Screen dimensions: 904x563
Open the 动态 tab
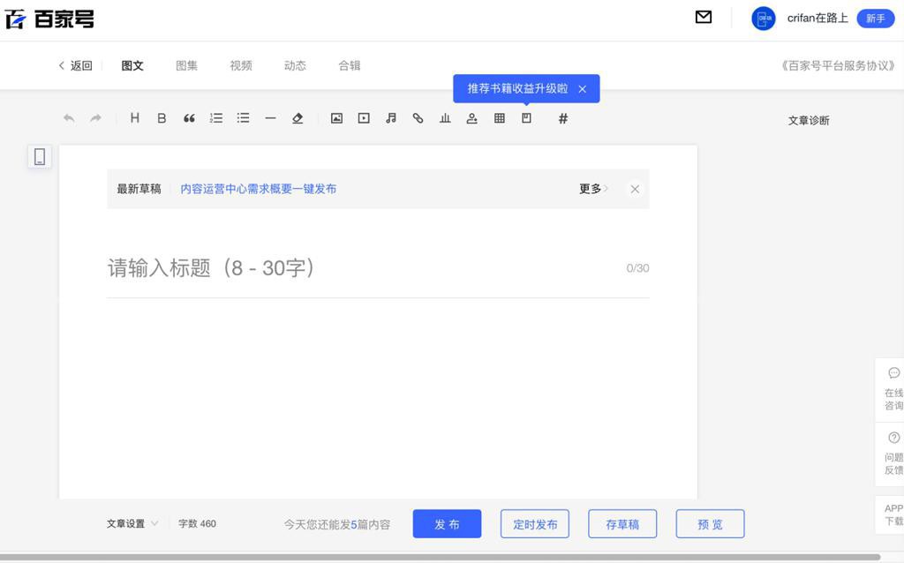coord(295,65)
